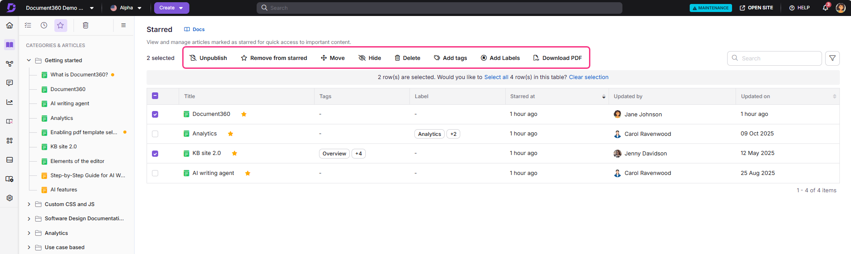Click OPEN SITE in the header
851x254 pixels.
(x=757, y=8)
